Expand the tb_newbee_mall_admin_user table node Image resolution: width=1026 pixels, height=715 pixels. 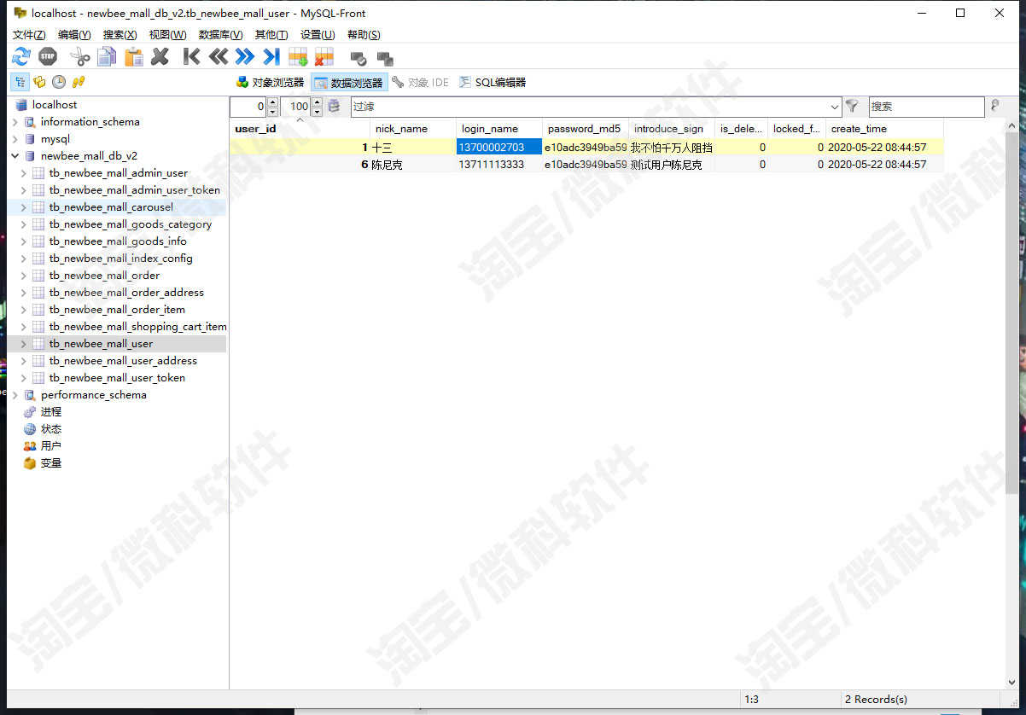24,173
